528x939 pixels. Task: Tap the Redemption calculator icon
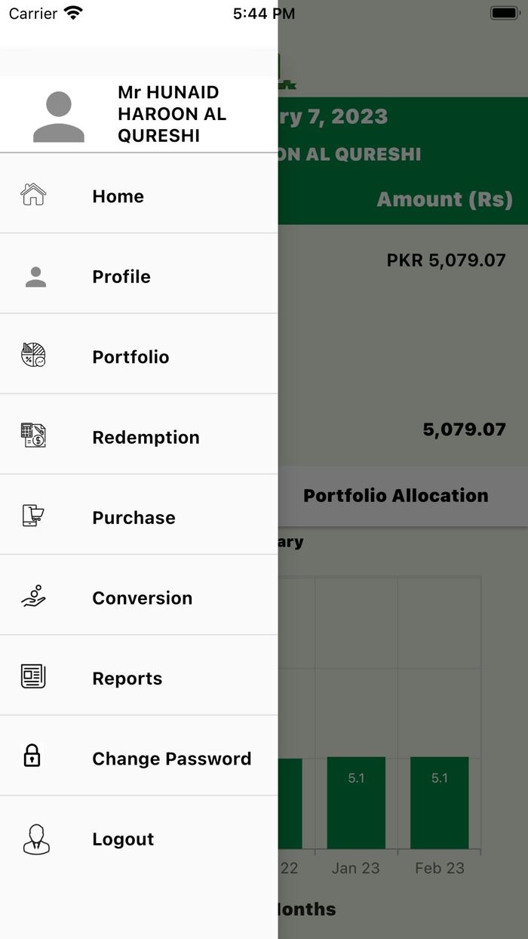(33, 436)
